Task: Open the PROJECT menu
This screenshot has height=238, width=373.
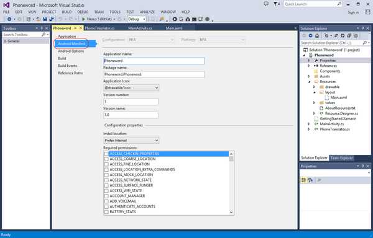Action: pos(49,12)
